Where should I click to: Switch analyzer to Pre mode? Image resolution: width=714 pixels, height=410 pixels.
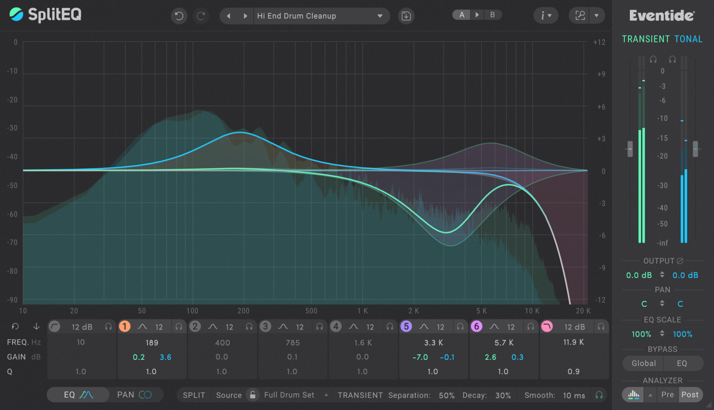pos(668,394)
